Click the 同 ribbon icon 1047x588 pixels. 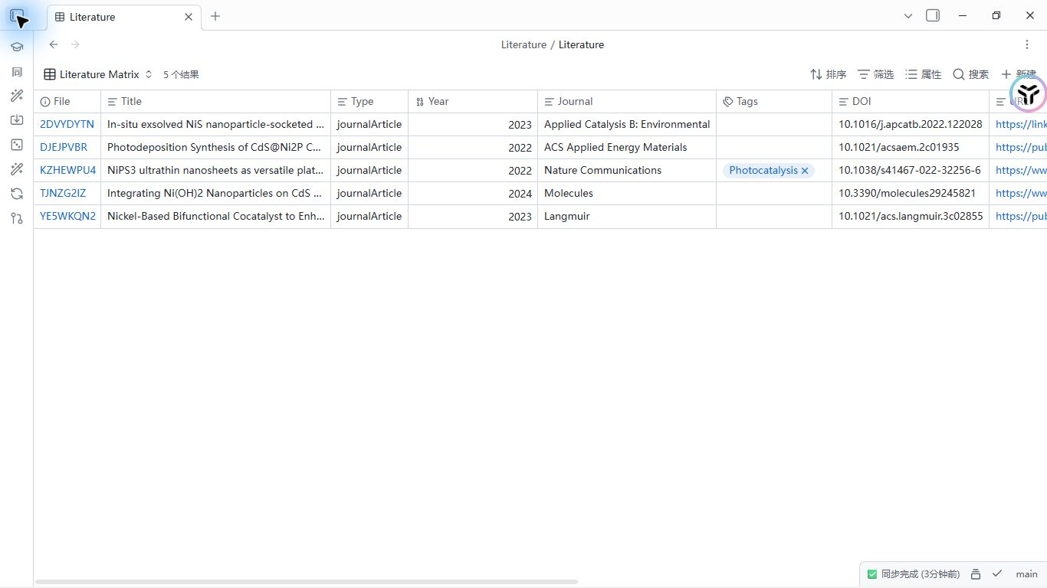point(17,71)
